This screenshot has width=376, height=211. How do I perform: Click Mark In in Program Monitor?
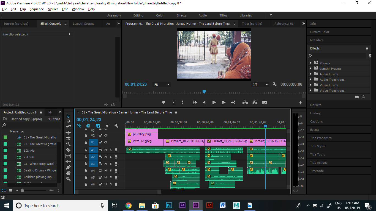click(x=174, y=102)
